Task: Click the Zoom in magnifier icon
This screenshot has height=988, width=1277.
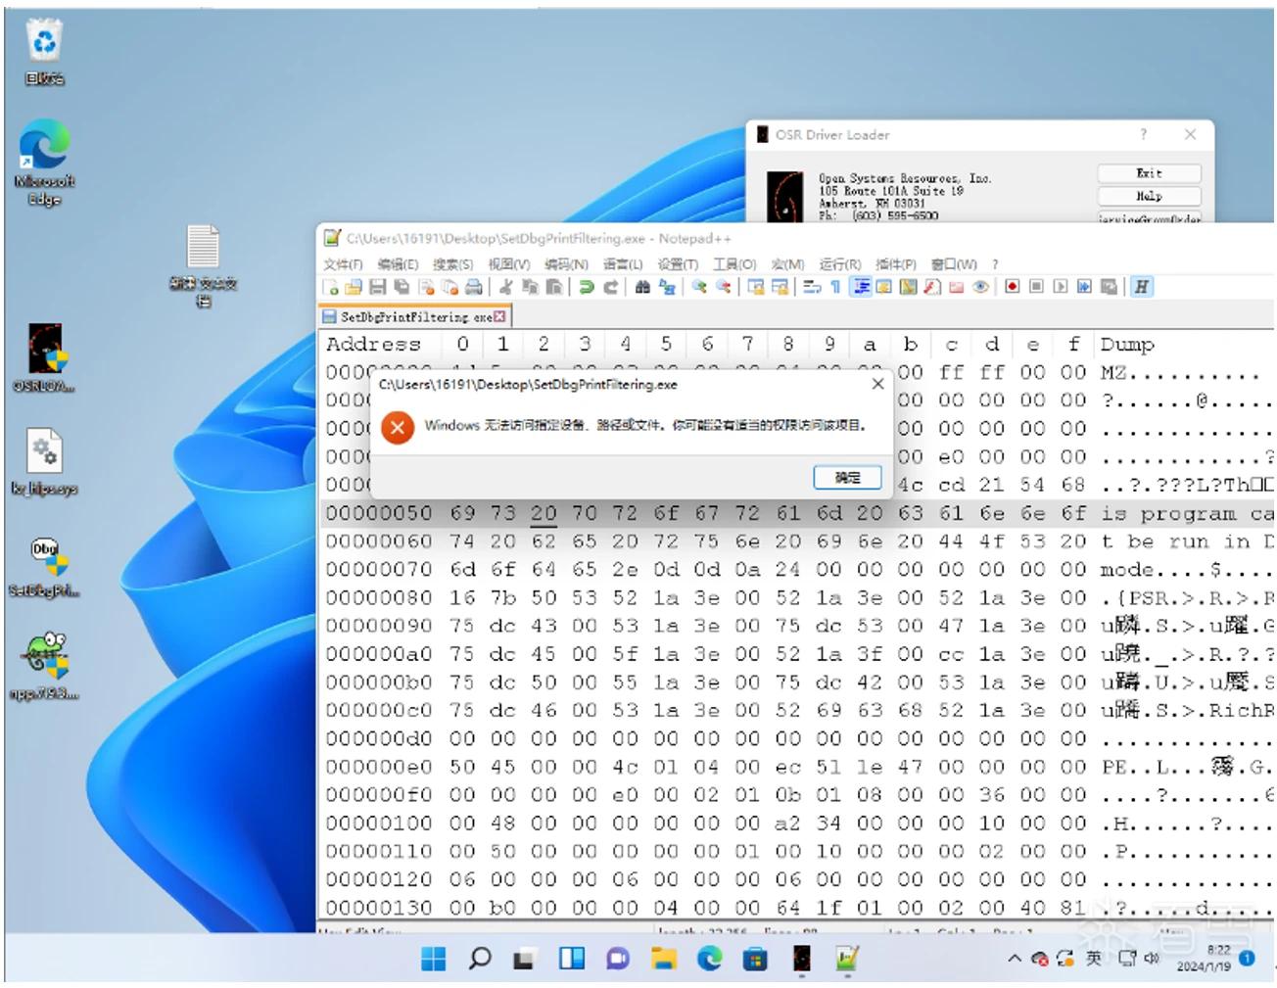Action: (x=699, y=287)
